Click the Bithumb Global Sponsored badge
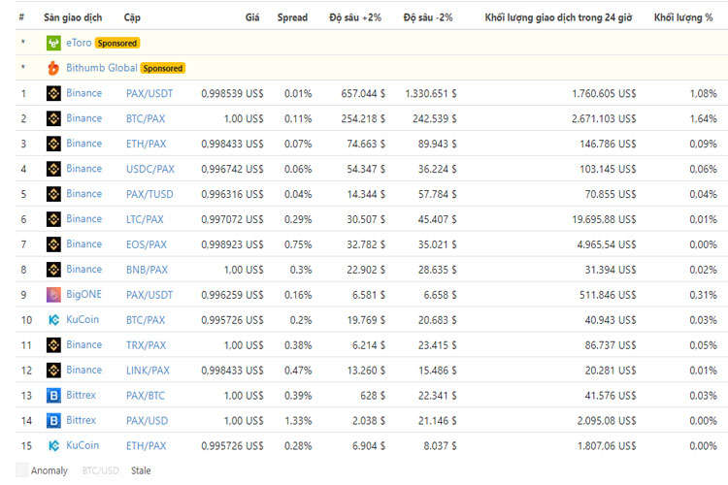 [162, 68]
